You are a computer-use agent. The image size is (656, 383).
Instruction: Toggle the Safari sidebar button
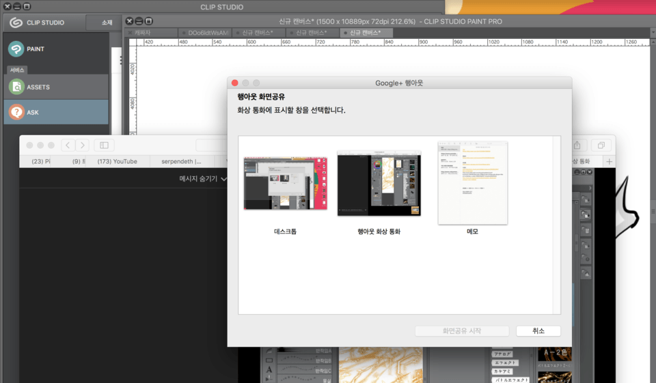coord(104,145)
